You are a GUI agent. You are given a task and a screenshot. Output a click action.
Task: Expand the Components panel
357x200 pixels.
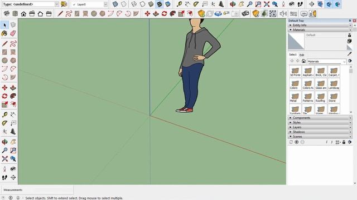[x=320, y=118]
